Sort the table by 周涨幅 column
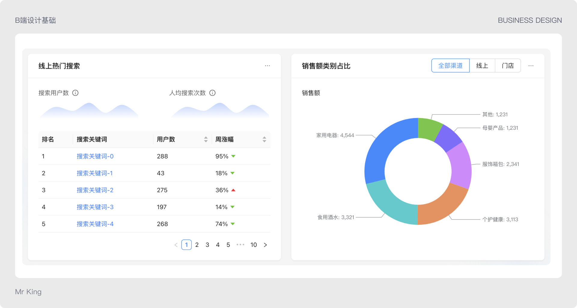The image size is (577, 308). click(x=264, y=139)
